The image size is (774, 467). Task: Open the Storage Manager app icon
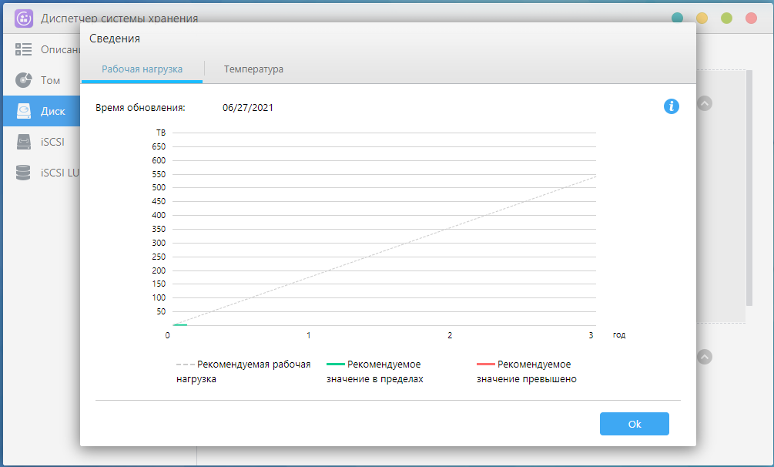pos(24,18)
